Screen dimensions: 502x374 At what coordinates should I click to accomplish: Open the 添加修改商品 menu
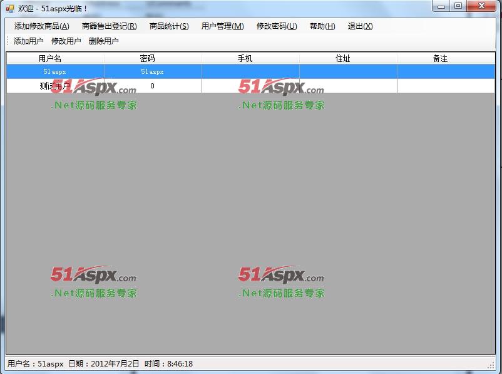tap(39, 26)
